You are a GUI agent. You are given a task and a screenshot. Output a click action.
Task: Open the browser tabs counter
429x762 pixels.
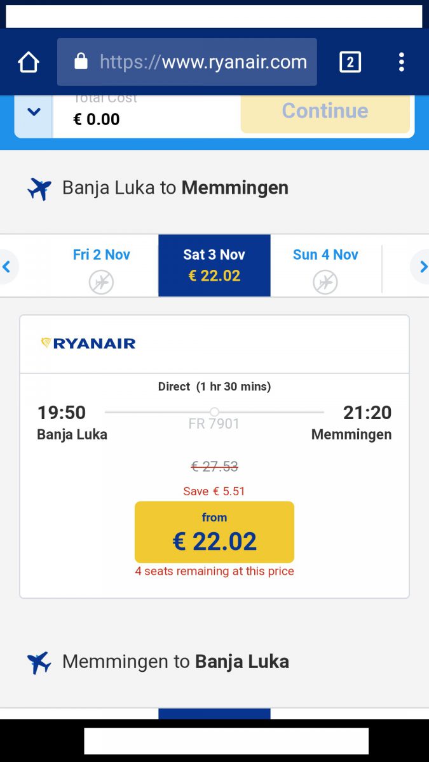pos(350,62)
